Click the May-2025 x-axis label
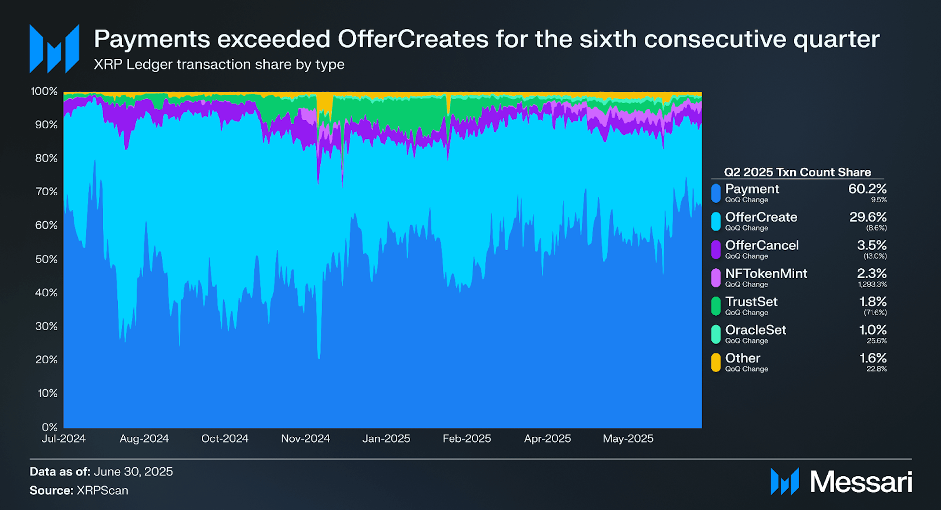941x510 pixels. (628, 438)
